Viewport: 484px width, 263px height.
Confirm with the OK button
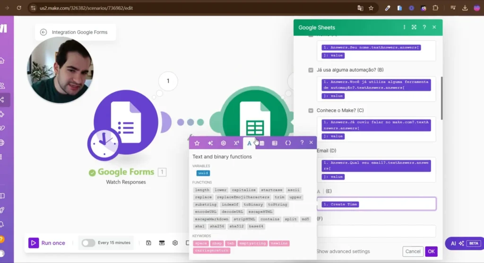point(431,251)
